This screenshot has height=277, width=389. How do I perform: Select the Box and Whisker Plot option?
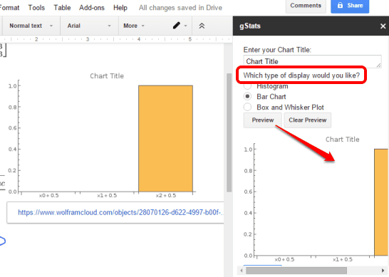pyautogui.click(x=247, y=107)
